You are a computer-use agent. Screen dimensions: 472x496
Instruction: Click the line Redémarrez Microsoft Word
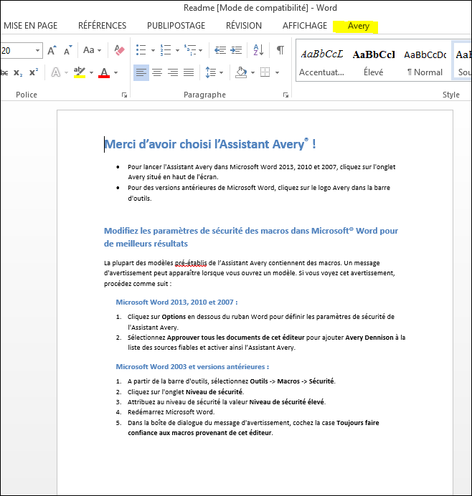[x=171, y=412]
